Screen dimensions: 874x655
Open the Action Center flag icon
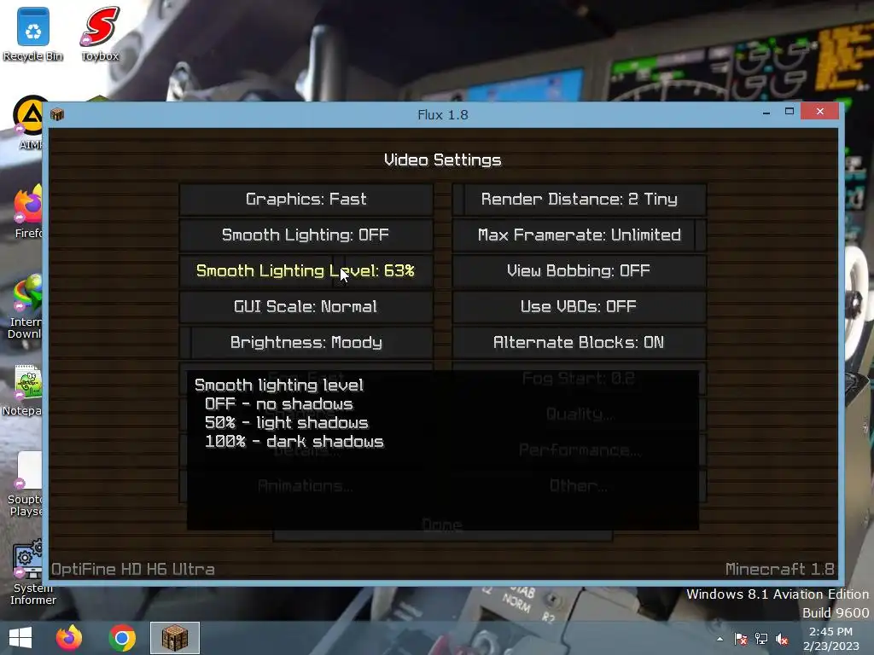[740, 639]
